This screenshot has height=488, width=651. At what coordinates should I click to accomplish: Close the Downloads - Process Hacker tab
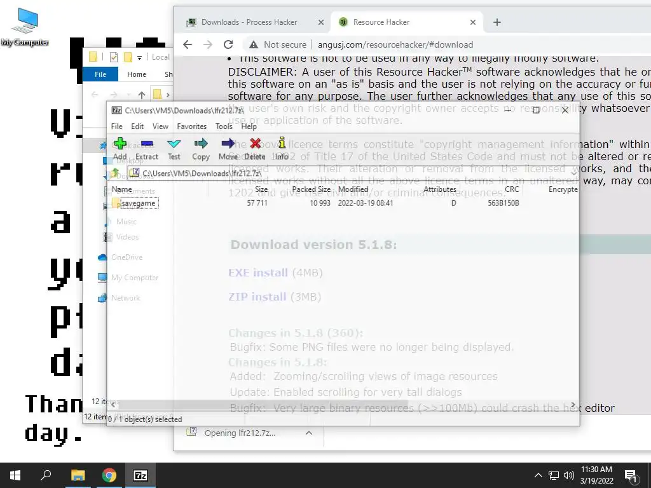pos(321,22)
